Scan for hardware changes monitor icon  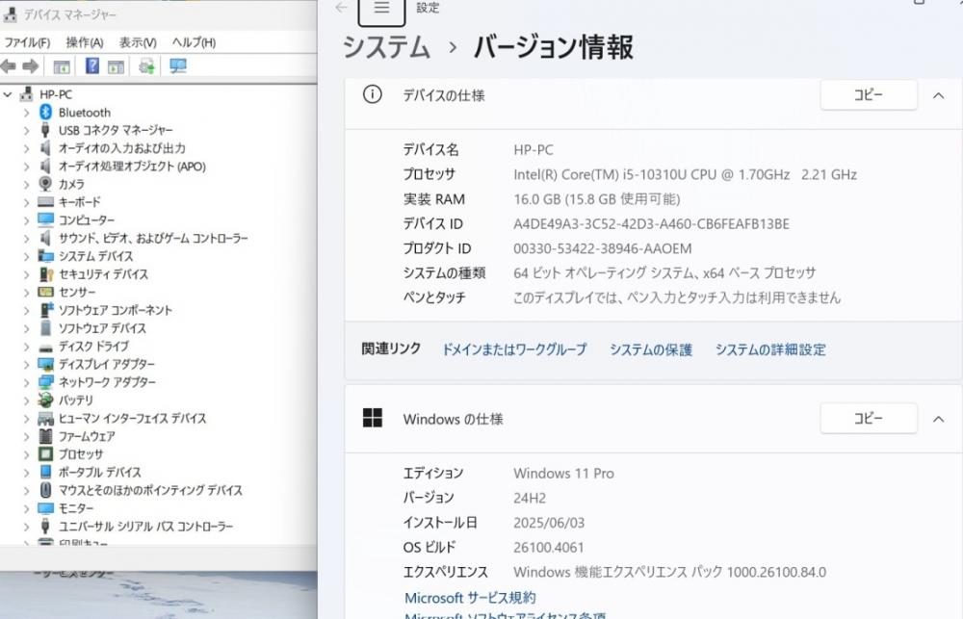click(178, 65)
